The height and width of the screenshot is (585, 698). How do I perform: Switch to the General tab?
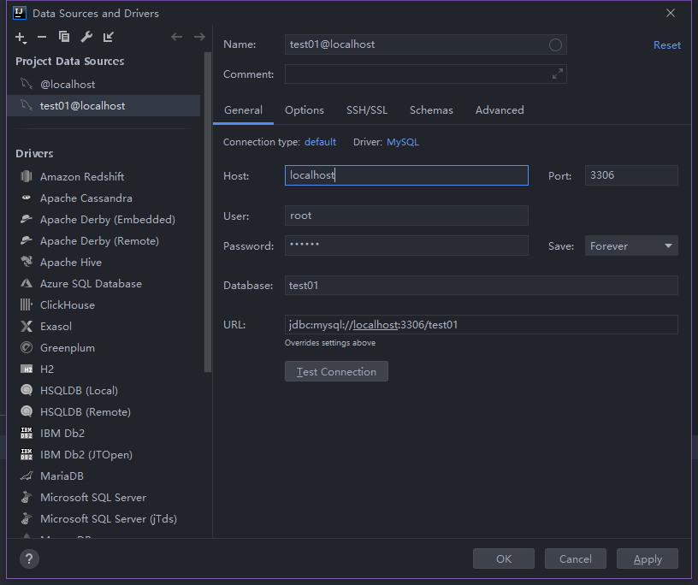pyautogui.click(x=243, y=110)
